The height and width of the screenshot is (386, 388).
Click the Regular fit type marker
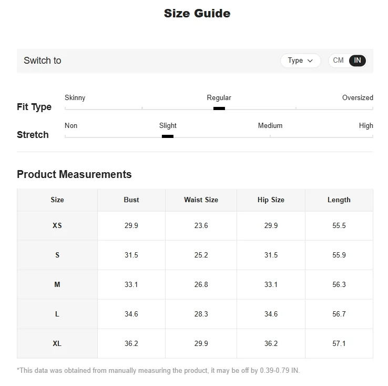coord(219,108)
